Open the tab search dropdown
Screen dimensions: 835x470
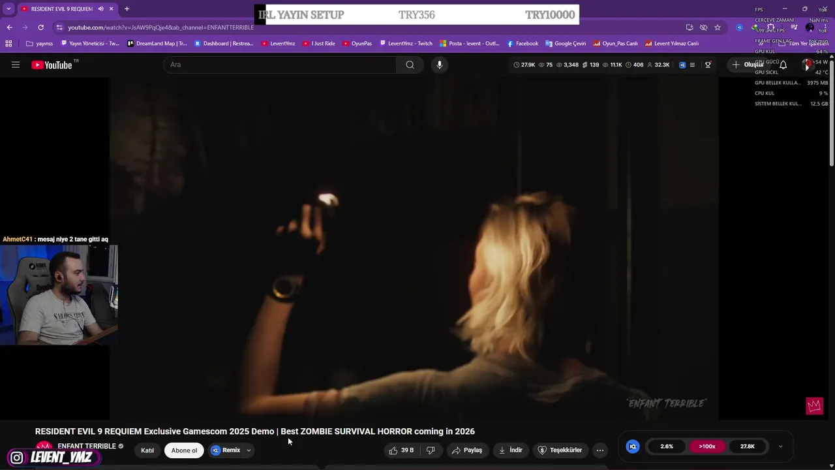click(8, 9)
